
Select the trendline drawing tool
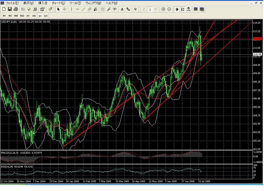[84, 9]
